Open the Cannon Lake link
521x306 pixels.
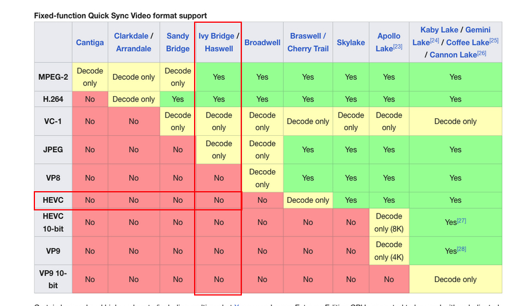tap(452, 55)
